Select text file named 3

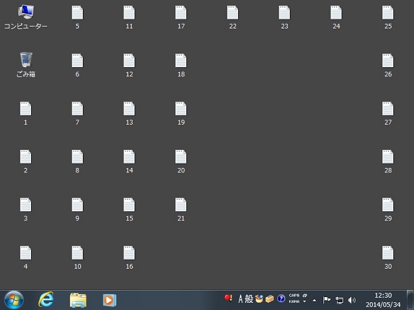[26, 209]
